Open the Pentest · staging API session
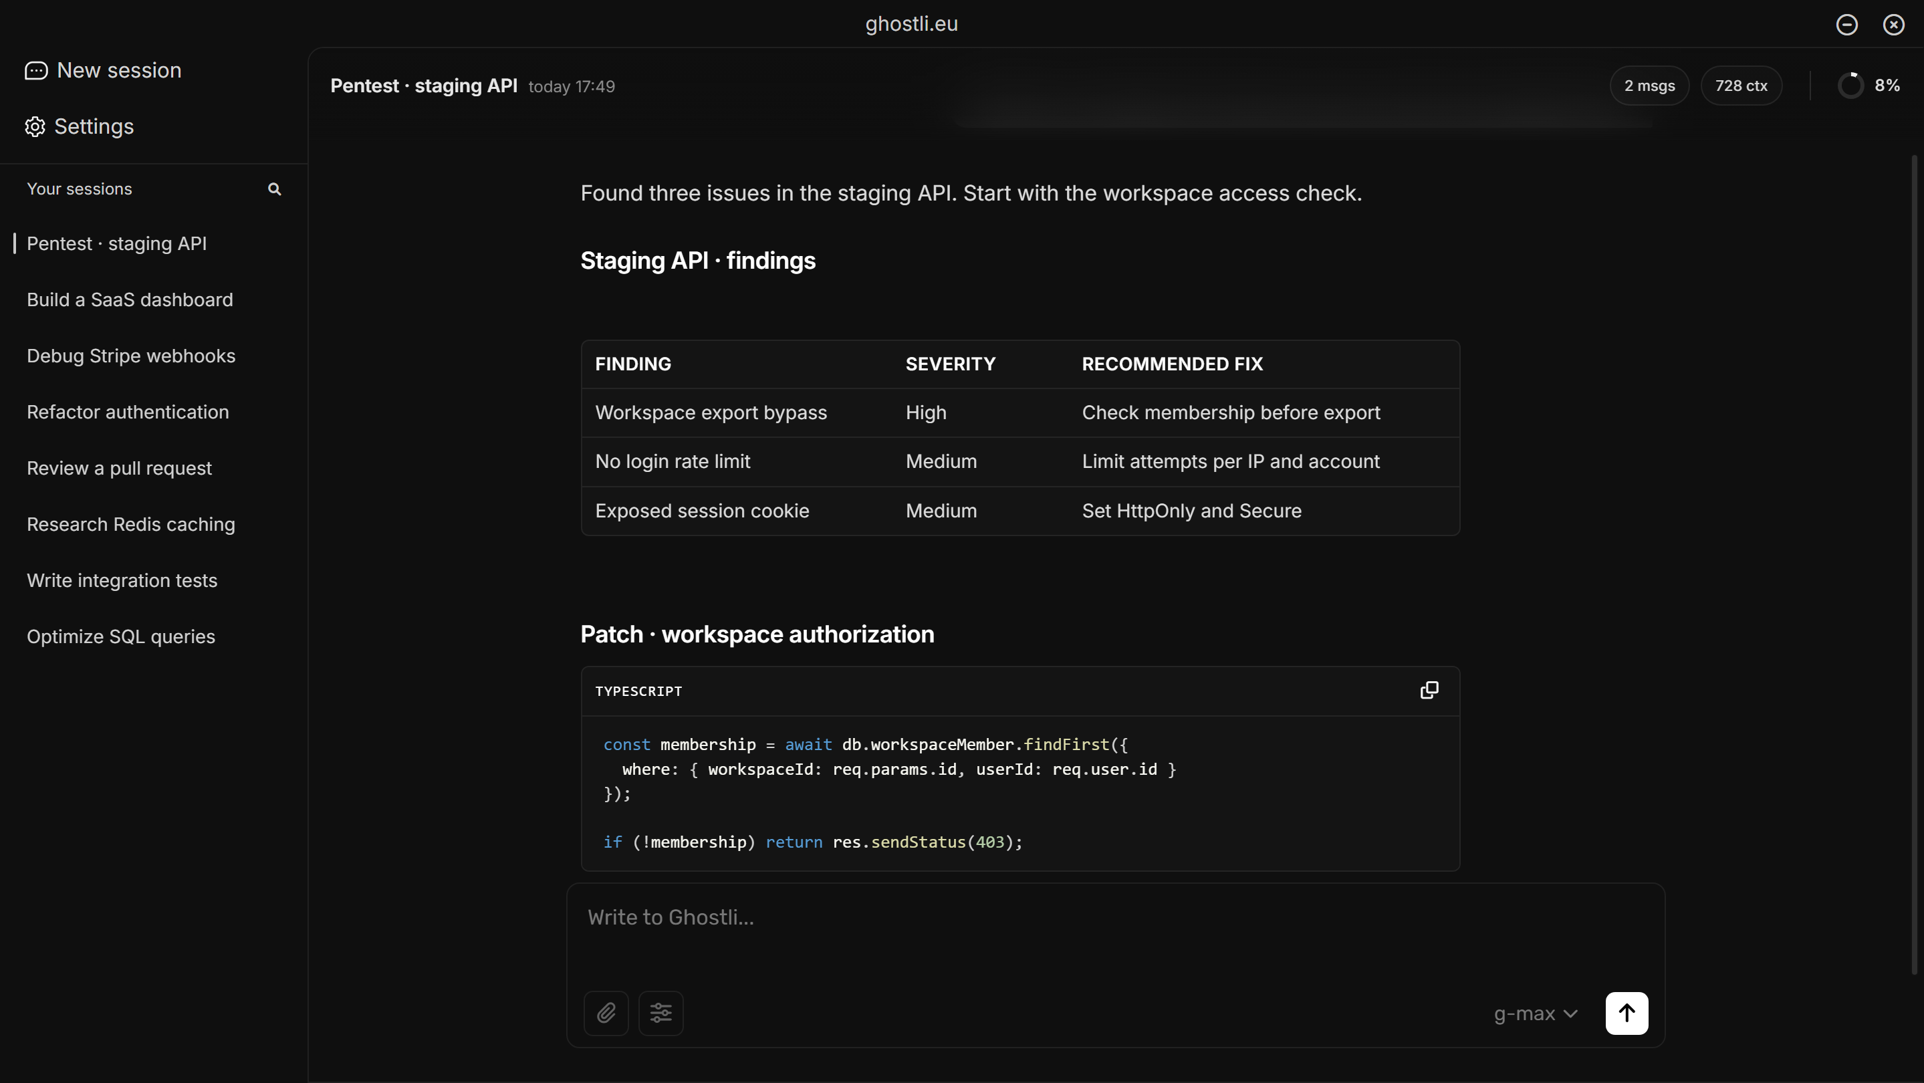 116,243
